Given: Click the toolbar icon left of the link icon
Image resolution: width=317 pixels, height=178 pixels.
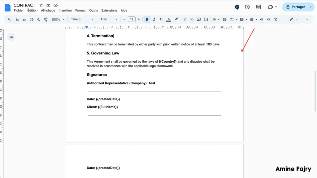Looking at the screenshot, I should 185,19.
